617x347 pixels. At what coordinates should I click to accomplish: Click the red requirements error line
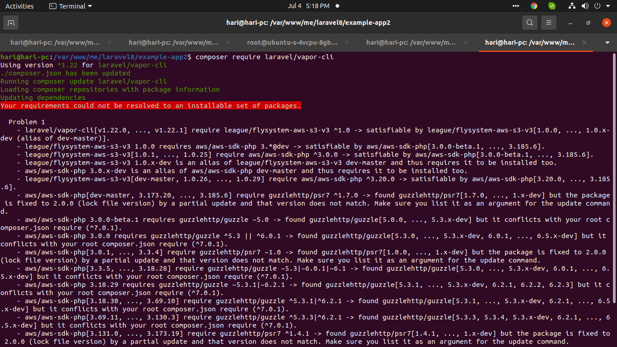pyautogui.click(x=150, y=106)
